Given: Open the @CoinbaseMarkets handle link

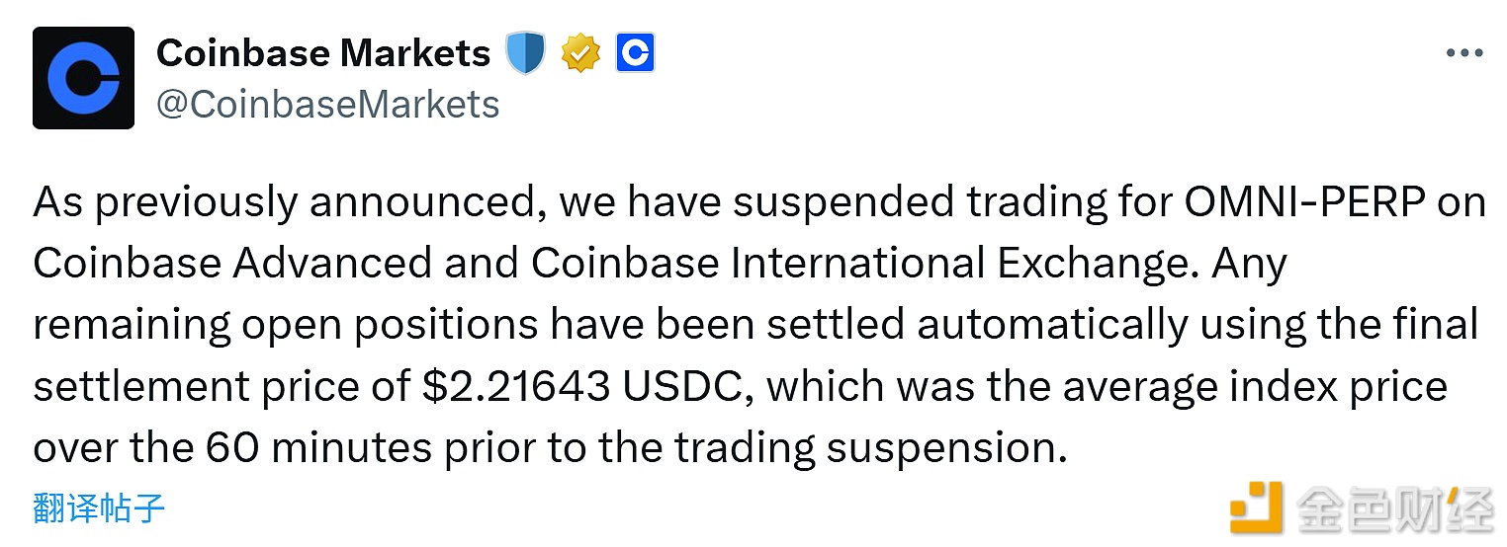Looking at the screenshot, I should coord(327,104).
